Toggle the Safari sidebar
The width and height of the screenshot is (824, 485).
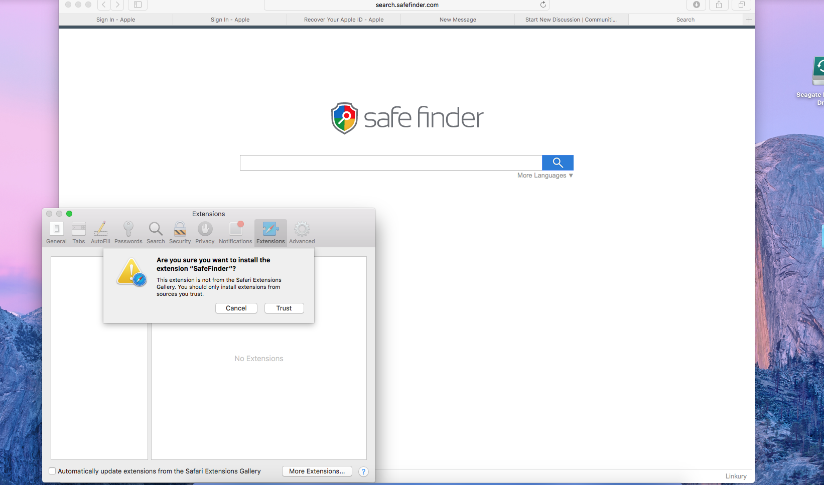click(138, 5)
